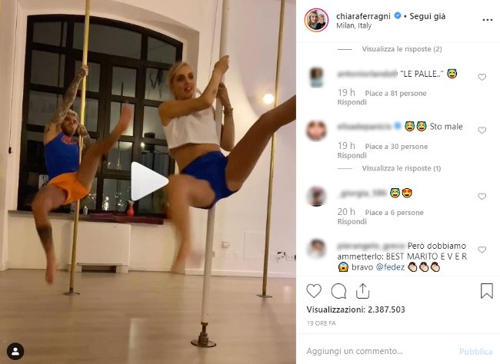
Task: Like the "Sto male" comment
Action: (x=482, y=131)
